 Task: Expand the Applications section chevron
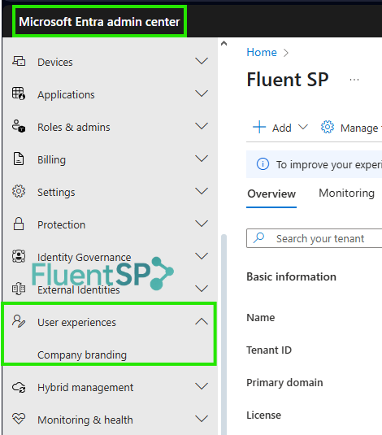click(x=202, y=94)
